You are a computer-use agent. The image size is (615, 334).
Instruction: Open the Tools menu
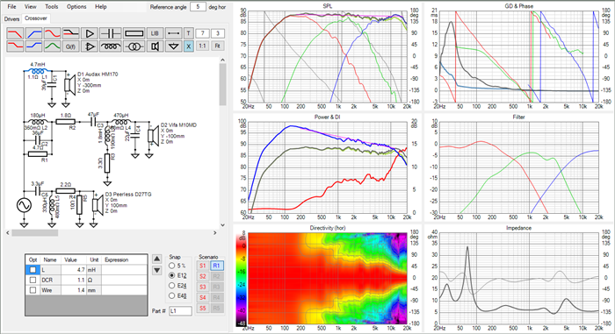[51, 7]
